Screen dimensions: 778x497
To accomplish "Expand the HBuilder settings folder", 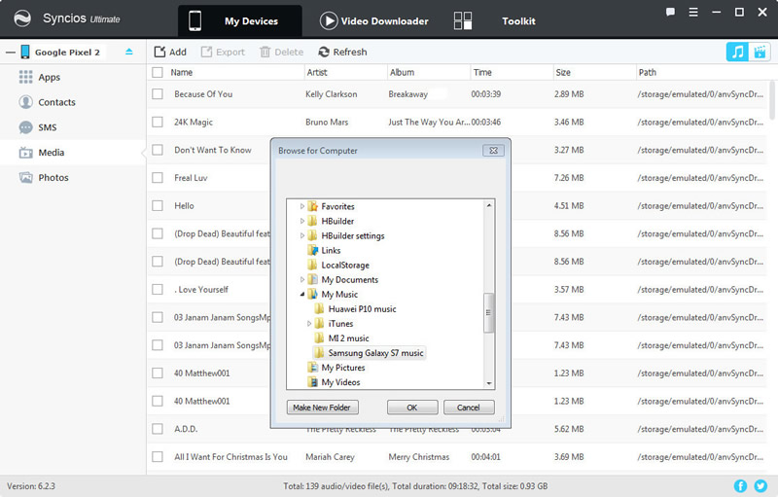I will click(301, 235).
